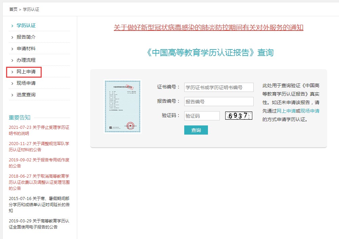Select 申请材料 in the left menu
The image size is (339, 239).
coord(26,48)
